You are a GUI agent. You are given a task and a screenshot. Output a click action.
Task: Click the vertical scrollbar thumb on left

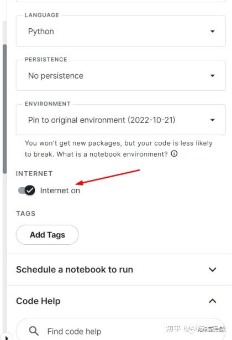[4, 109]
